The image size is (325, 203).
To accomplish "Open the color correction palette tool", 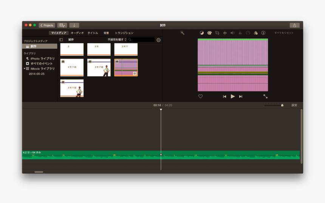I will coord(209,33).
